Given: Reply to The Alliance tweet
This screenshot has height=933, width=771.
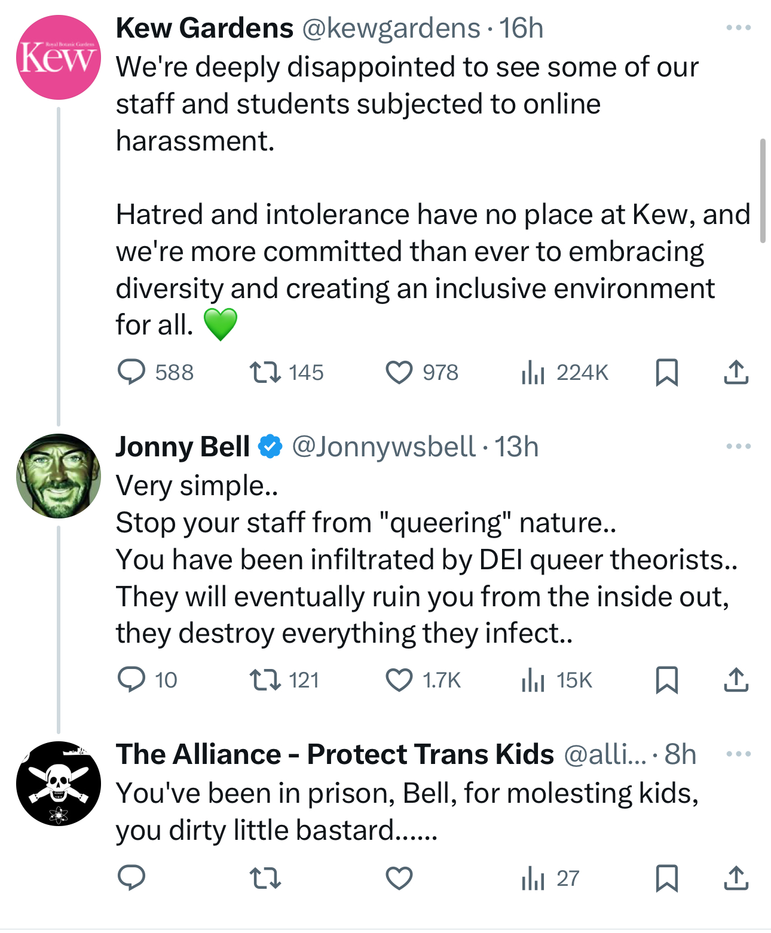Looking at the screenshot, I should 131,878.
